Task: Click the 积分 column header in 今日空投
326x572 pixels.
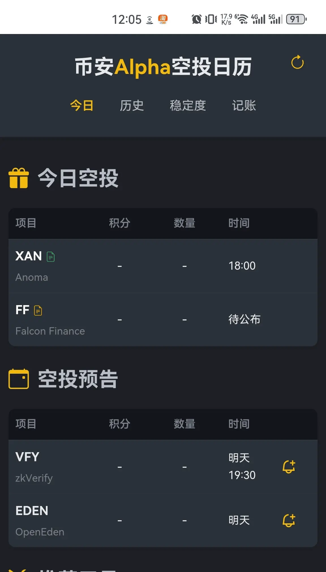Action: click(x=120, y=223)
